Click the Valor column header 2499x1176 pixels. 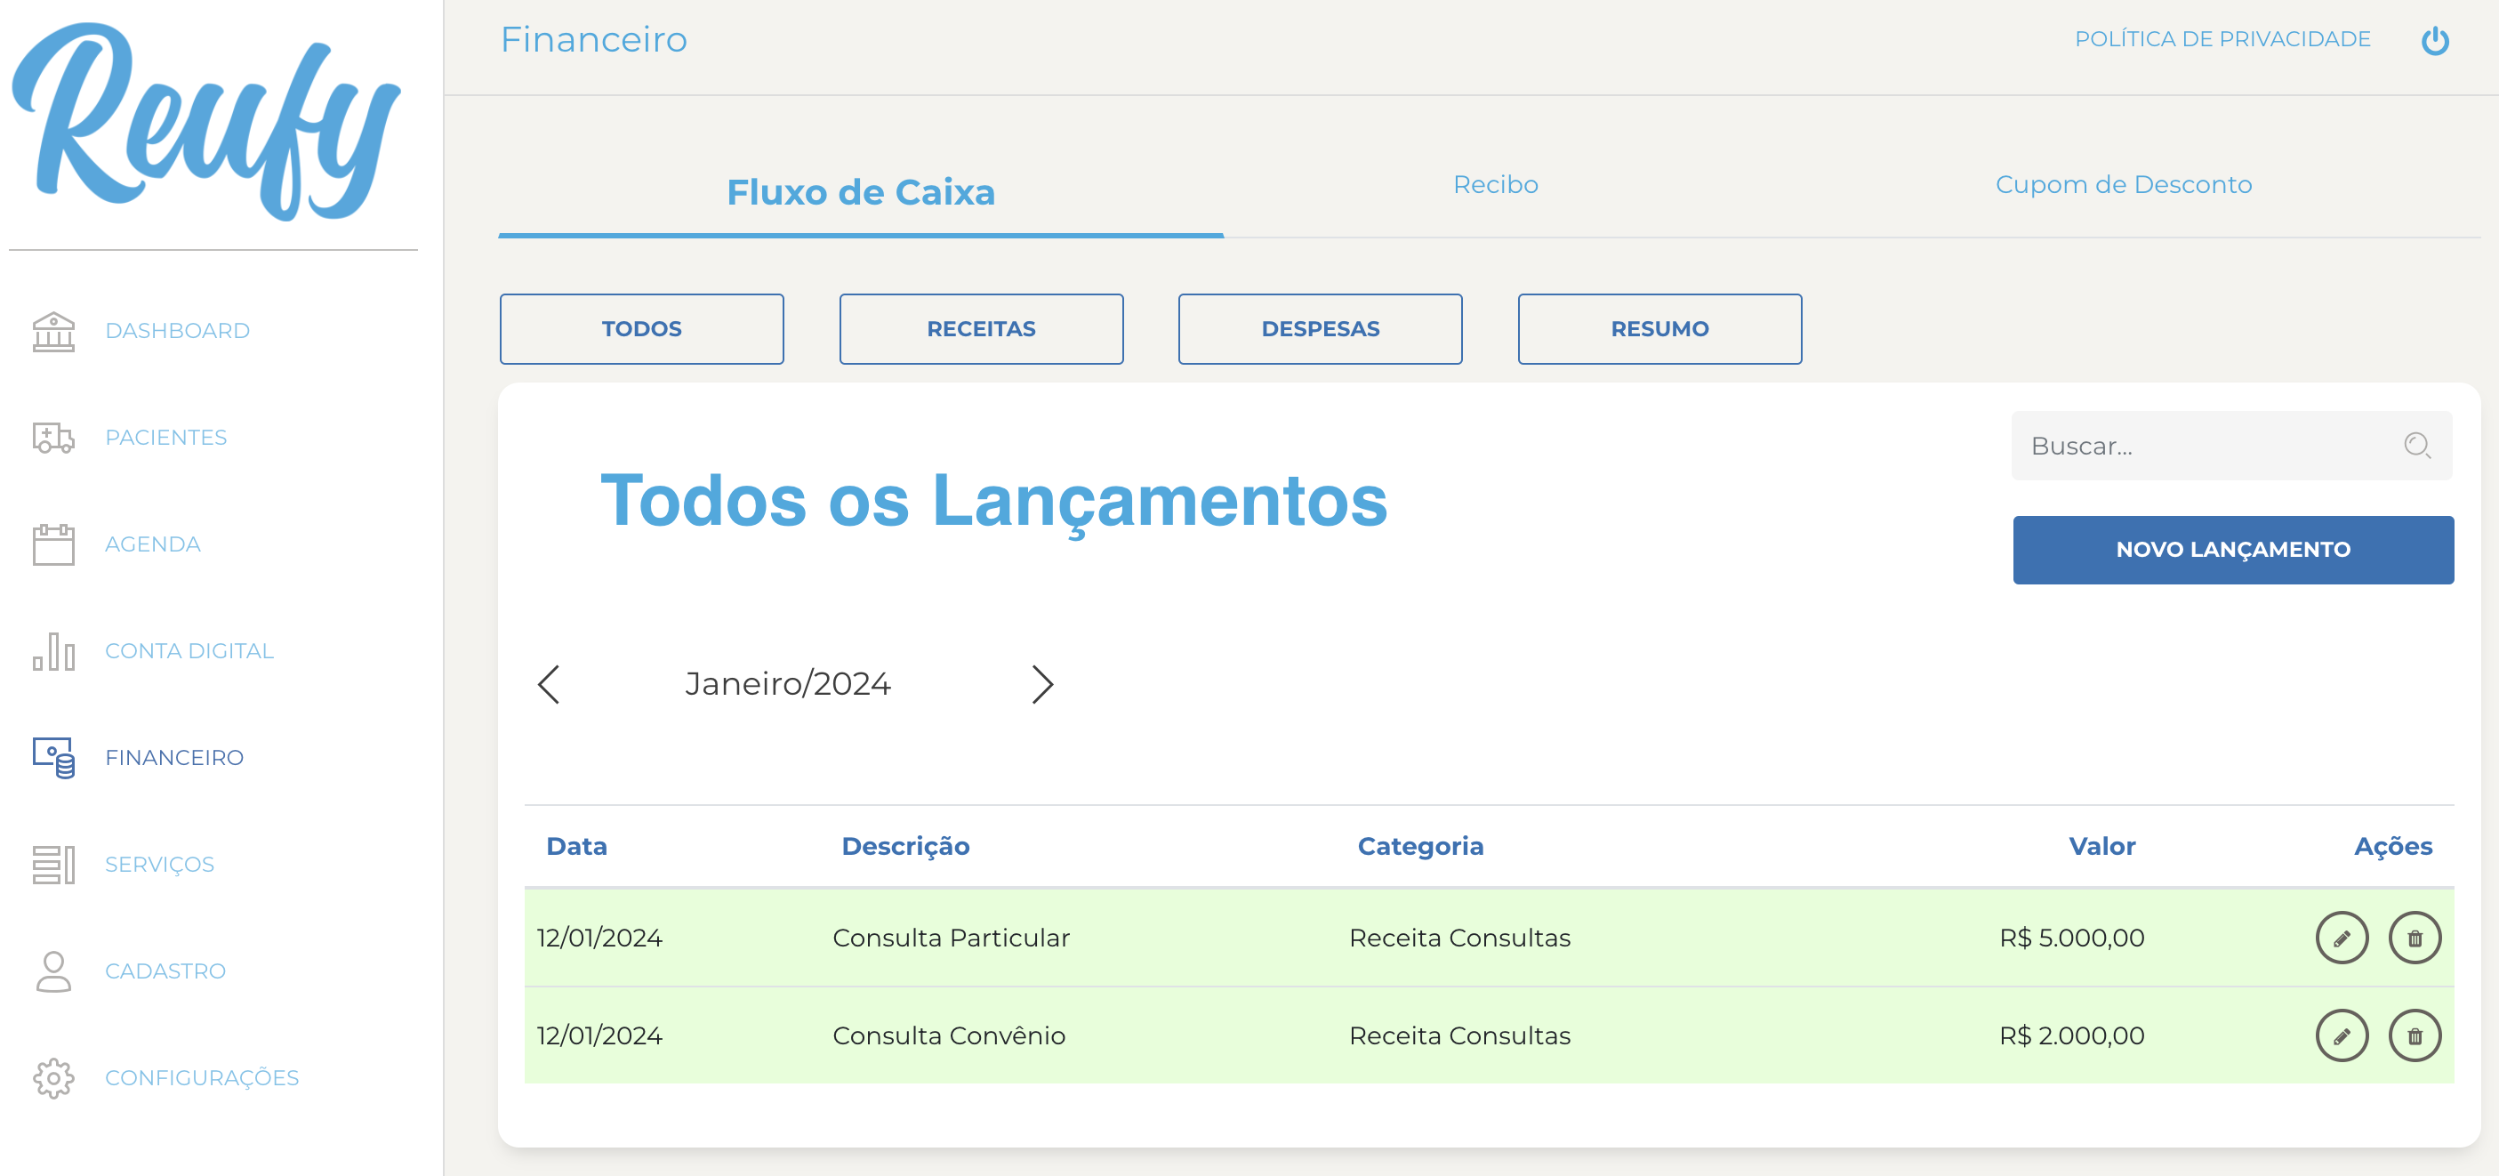pyautogui.click(x=2101, y=846)
